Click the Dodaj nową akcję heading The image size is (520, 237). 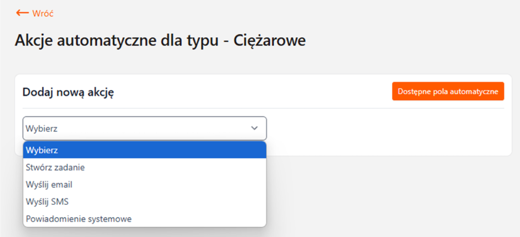point(68,92)
